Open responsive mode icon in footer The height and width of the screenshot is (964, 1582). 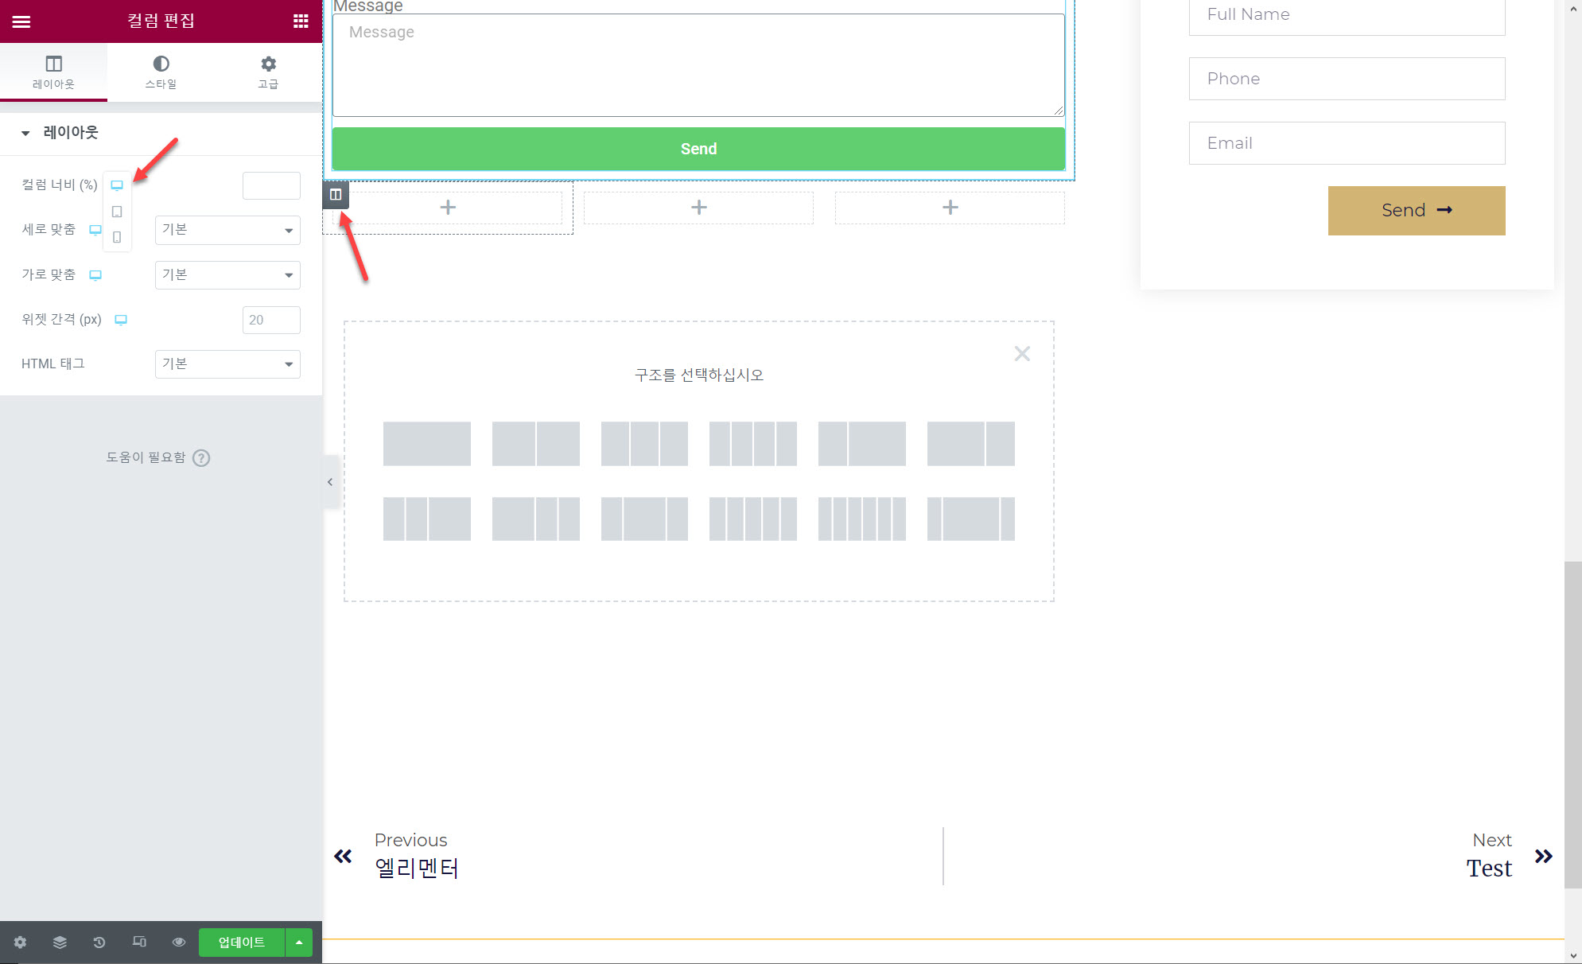[139, 943]
